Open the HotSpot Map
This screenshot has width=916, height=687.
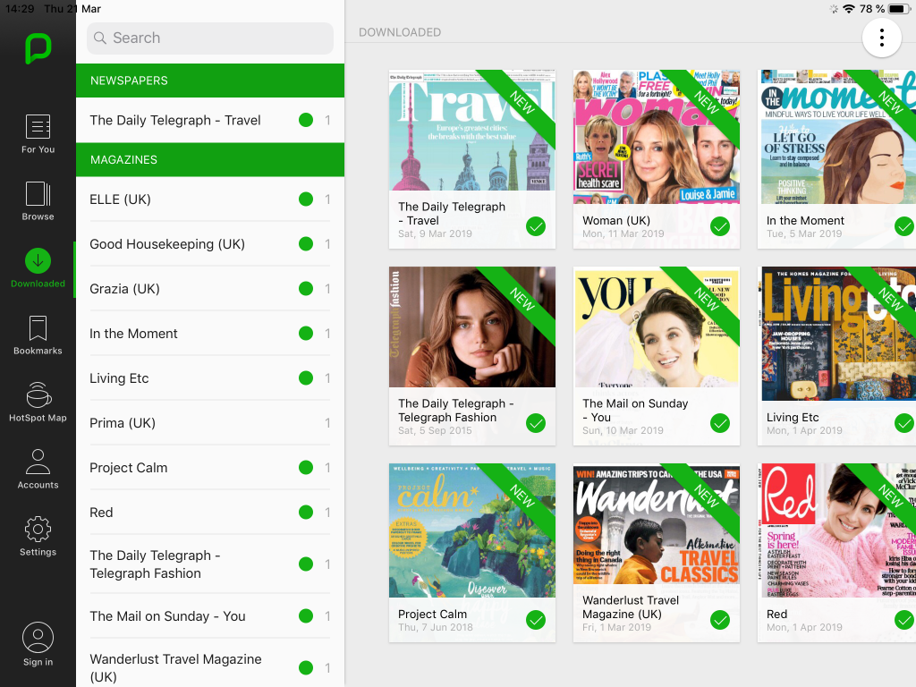[x=38, y=403]
